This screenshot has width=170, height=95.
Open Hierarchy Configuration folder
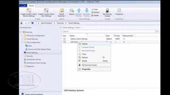pyautogui.click(x=34, y=36)
